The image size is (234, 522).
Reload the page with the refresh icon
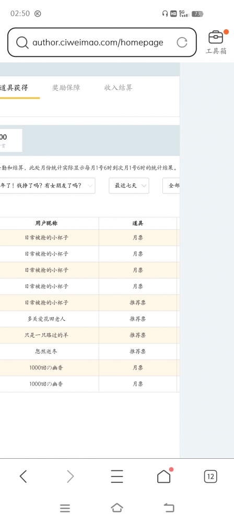(x=182, y=43)
